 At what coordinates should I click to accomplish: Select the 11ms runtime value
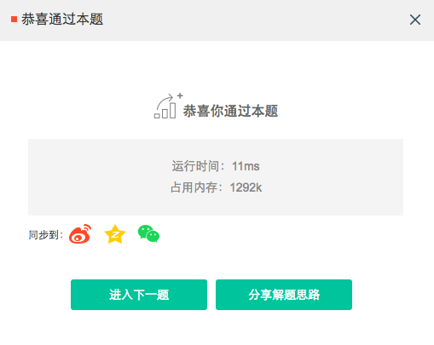(x=246, y=166)
